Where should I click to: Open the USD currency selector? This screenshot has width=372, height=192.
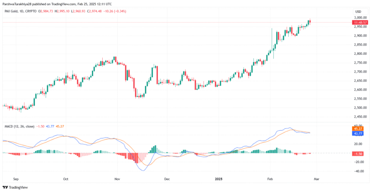click(358, 11)
